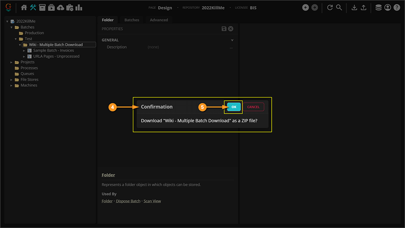This screenshot has width=405, height=228.
Task: Select Sample Batch - Invoices batch
Action: [53, 50]
